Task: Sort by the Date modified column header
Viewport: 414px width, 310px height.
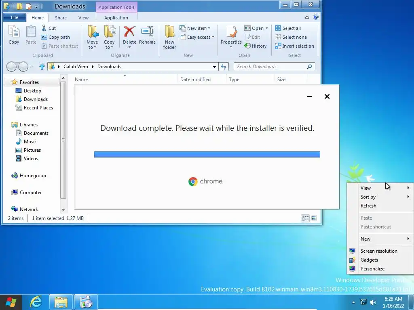Action: click(202, 80)
